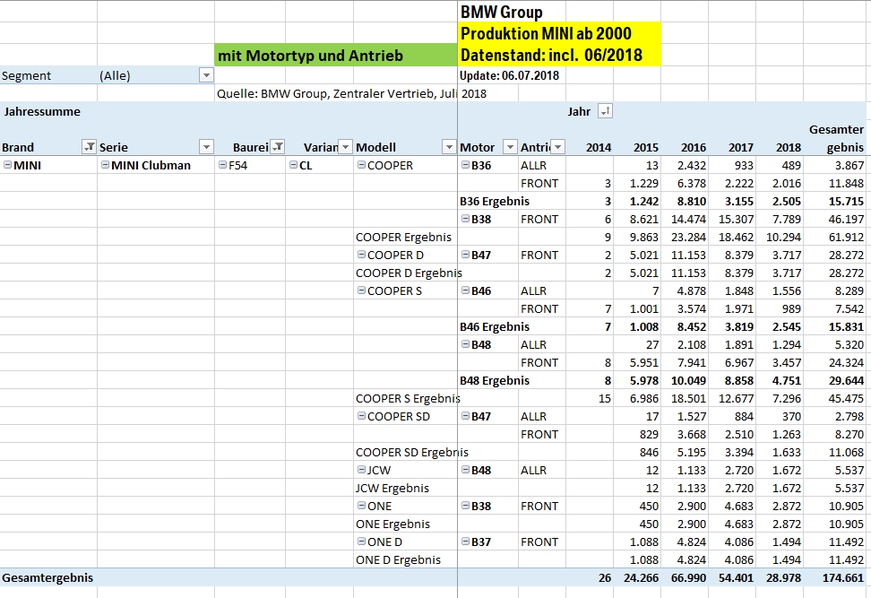Select the 2018 year column header

coord(789,147)
